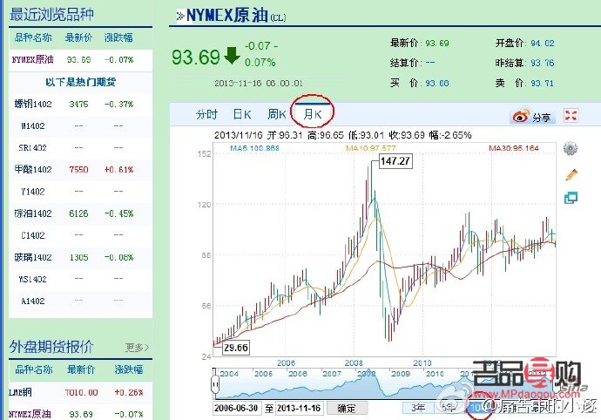Grab the left timeline range handle
601x420 pixels.
coord(215,383)
